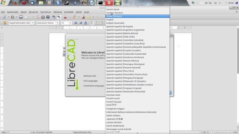Viewport: 239px width, 134px height.
Task: Open the Beszúrás menu
Action: 33,12
